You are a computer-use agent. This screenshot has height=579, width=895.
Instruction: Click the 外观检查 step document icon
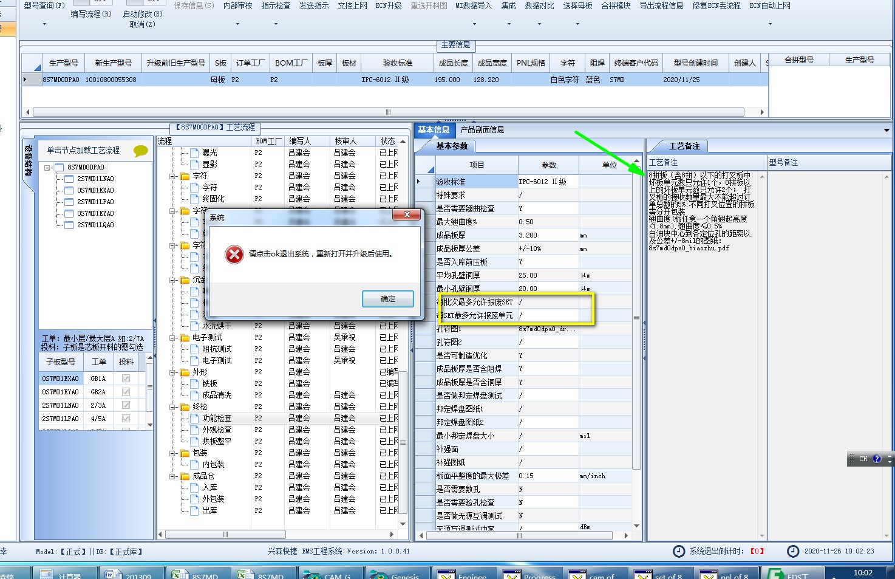(194, 430)
